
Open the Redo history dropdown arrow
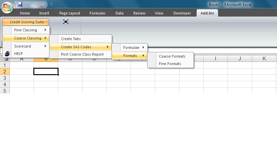[43, 4]
